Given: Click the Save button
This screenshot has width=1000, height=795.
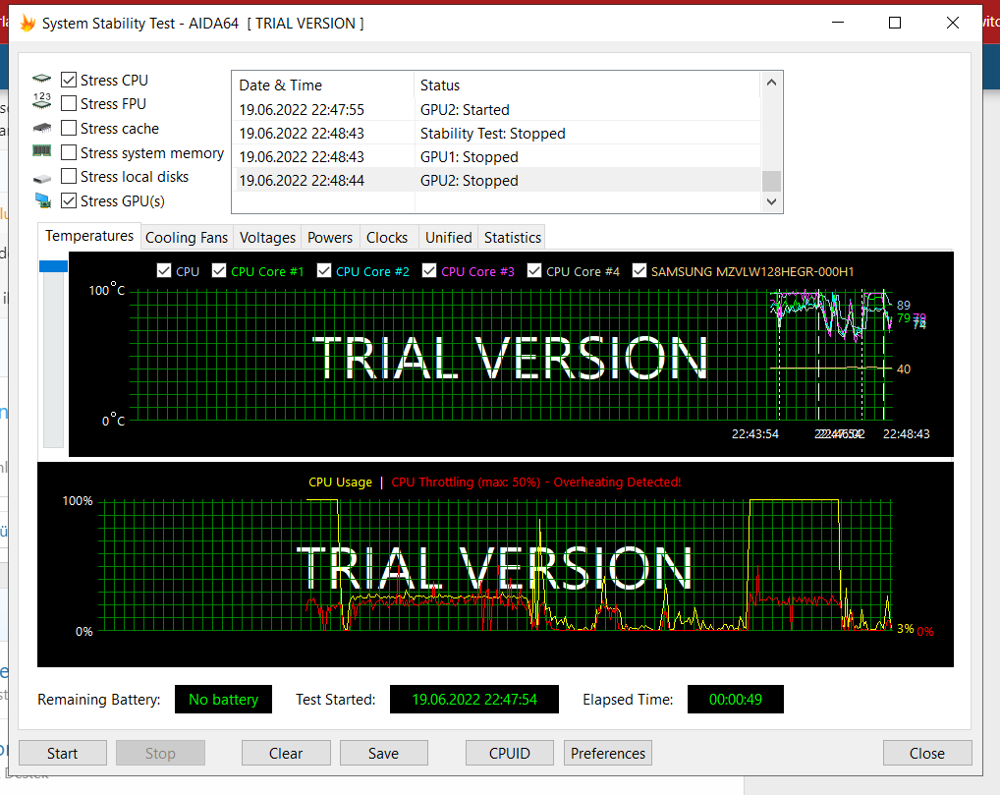Looking at the screenshot, I should [x=383, y=753].
